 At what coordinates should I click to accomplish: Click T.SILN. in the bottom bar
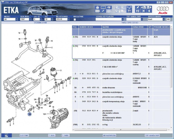[52, 135]
